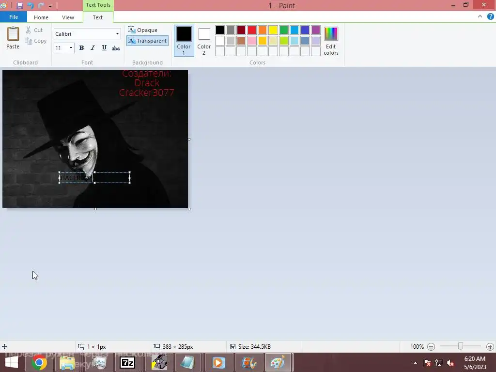Toggle Strikethrough formatting
This screenshot has height=372, width=496.
coord(116,48)
